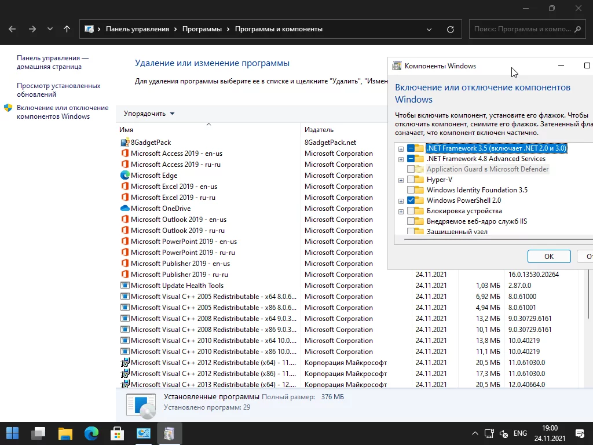
Task: Go up one level arrow
Action: (67, 29)
